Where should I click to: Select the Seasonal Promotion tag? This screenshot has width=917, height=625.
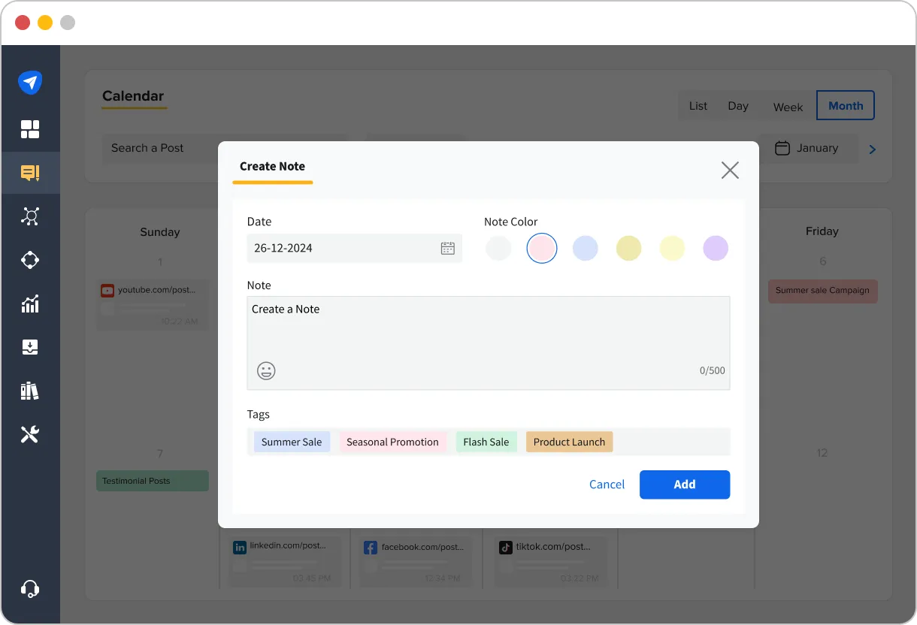click(x=392, y=442)
